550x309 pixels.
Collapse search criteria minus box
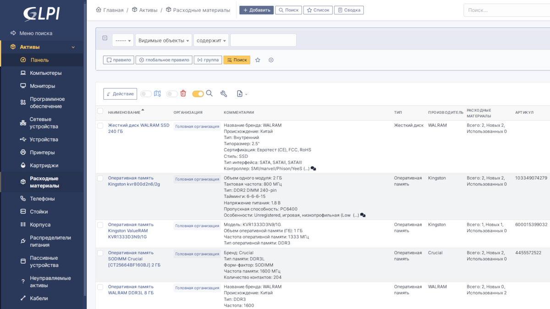(105, 38)
